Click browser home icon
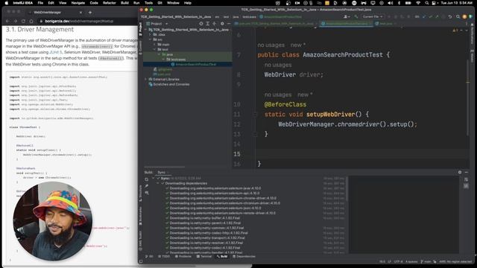Screen dimensions: 477x268 [x=31, y=21]
